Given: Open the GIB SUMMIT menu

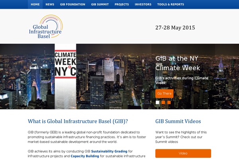Looking at the screenshot, I should [100, 4].
